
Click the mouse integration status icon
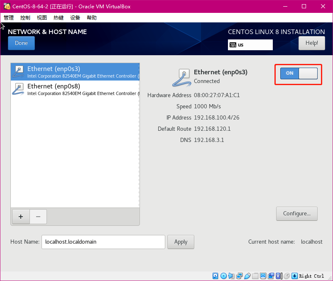[x=286, y=276]
